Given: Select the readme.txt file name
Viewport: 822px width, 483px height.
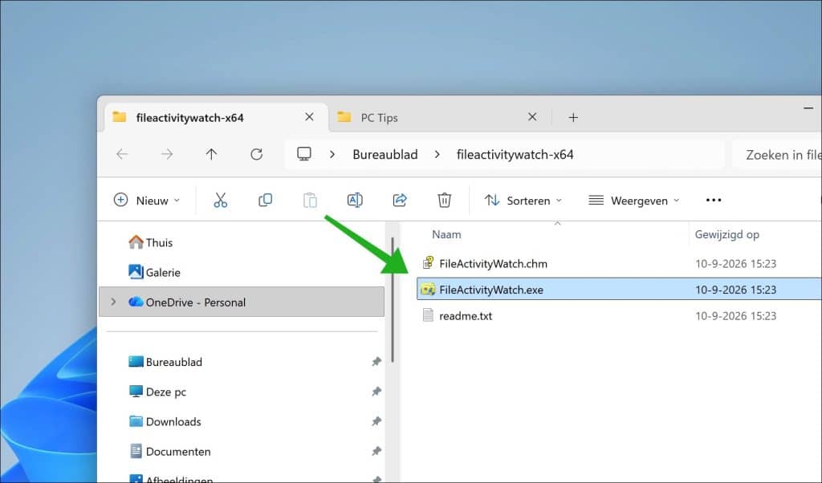Looking at the screenshot, I should (466, 316).
